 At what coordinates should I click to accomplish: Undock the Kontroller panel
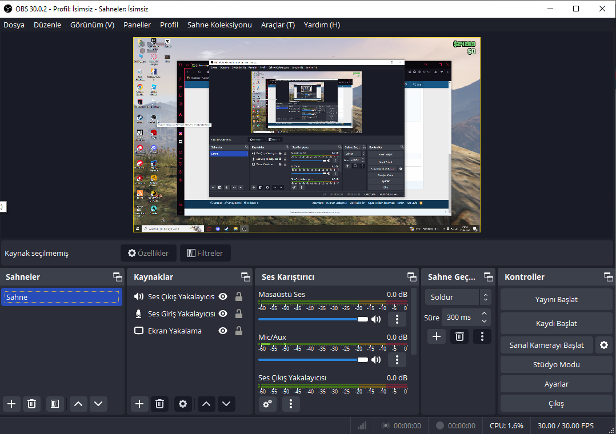[x=608, y=277]
